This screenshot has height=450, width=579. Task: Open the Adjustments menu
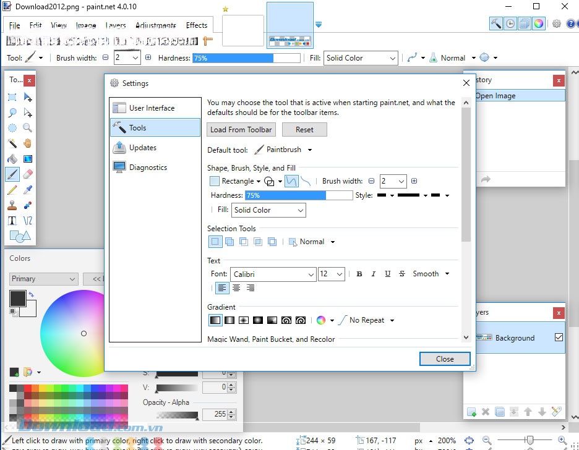tap(155, 25)
